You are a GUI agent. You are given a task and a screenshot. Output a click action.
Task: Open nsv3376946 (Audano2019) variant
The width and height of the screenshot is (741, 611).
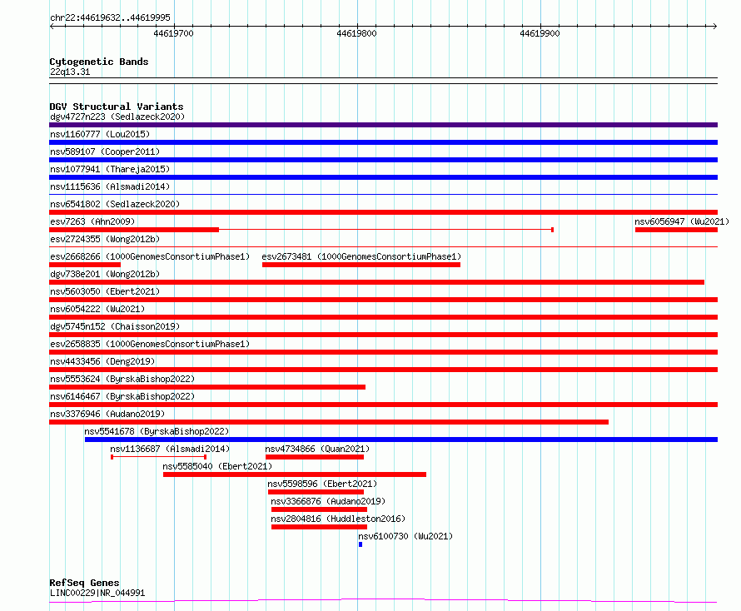(x=107, y=414)
